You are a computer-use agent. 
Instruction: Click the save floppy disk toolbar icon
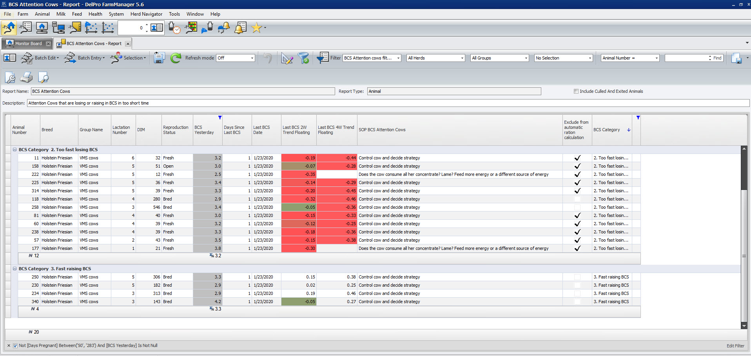click(159, 58)
